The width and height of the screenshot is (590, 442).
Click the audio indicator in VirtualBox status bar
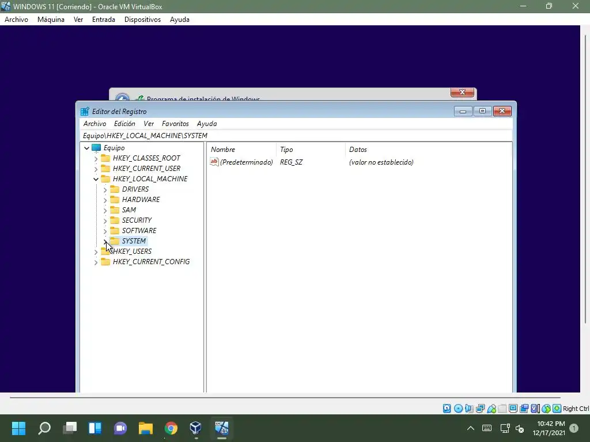(469, 409)
